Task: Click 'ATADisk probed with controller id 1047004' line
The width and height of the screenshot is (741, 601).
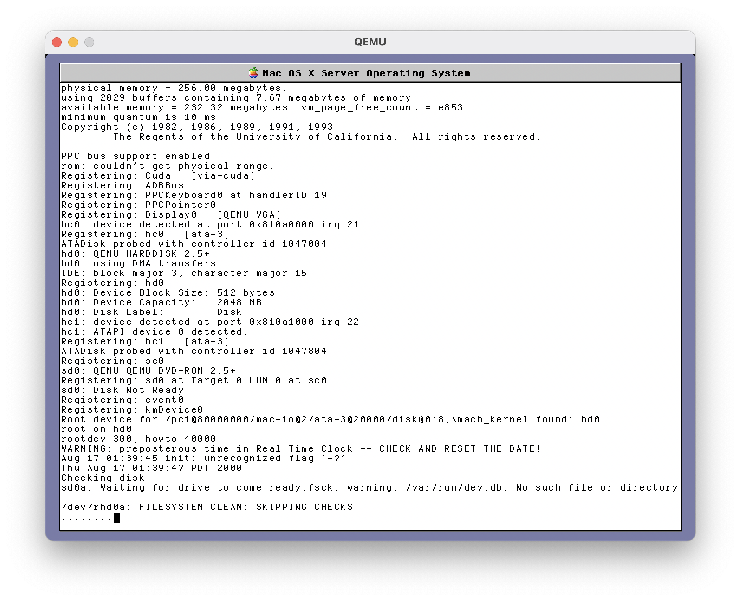Action: (x=194, y=244)
